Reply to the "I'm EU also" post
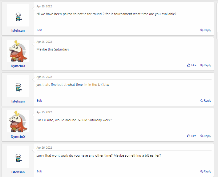This screenshot has height=177, width=218. [205, 136]
